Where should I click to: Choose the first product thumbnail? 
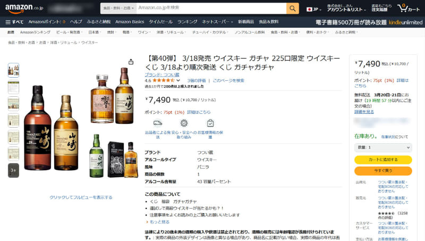click(x=14, y=70)
